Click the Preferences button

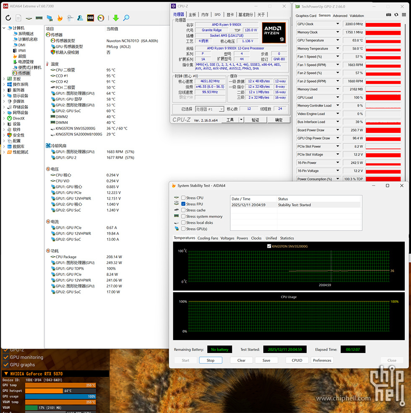click(x=322, y=360)
